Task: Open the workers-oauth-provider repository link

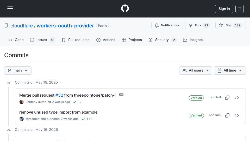Action: point(65,26)
